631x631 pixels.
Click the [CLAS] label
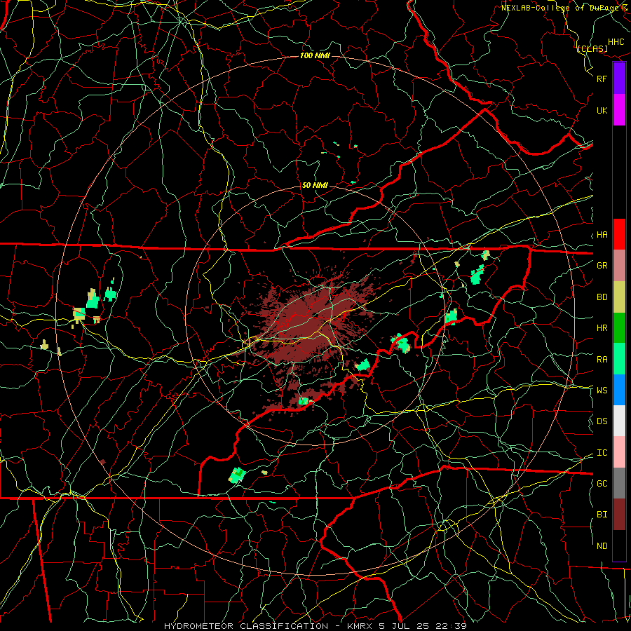(592, 48)
